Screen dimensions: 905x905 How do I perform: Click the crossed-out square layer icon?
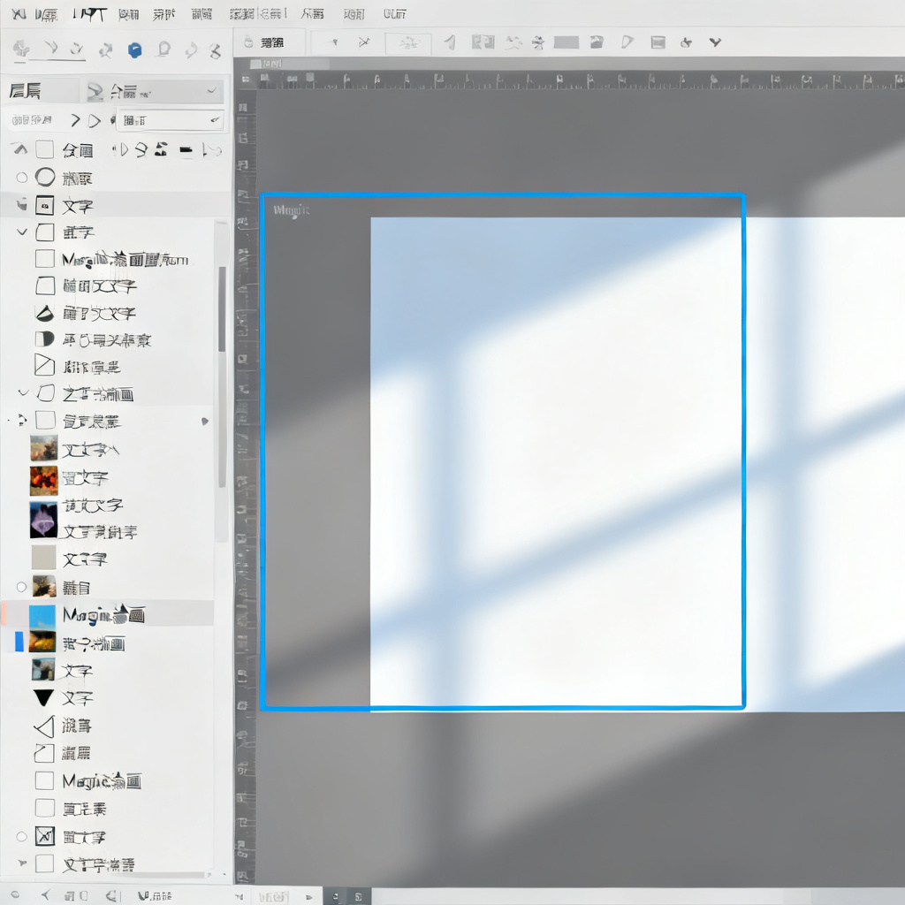tap(44, 836)
